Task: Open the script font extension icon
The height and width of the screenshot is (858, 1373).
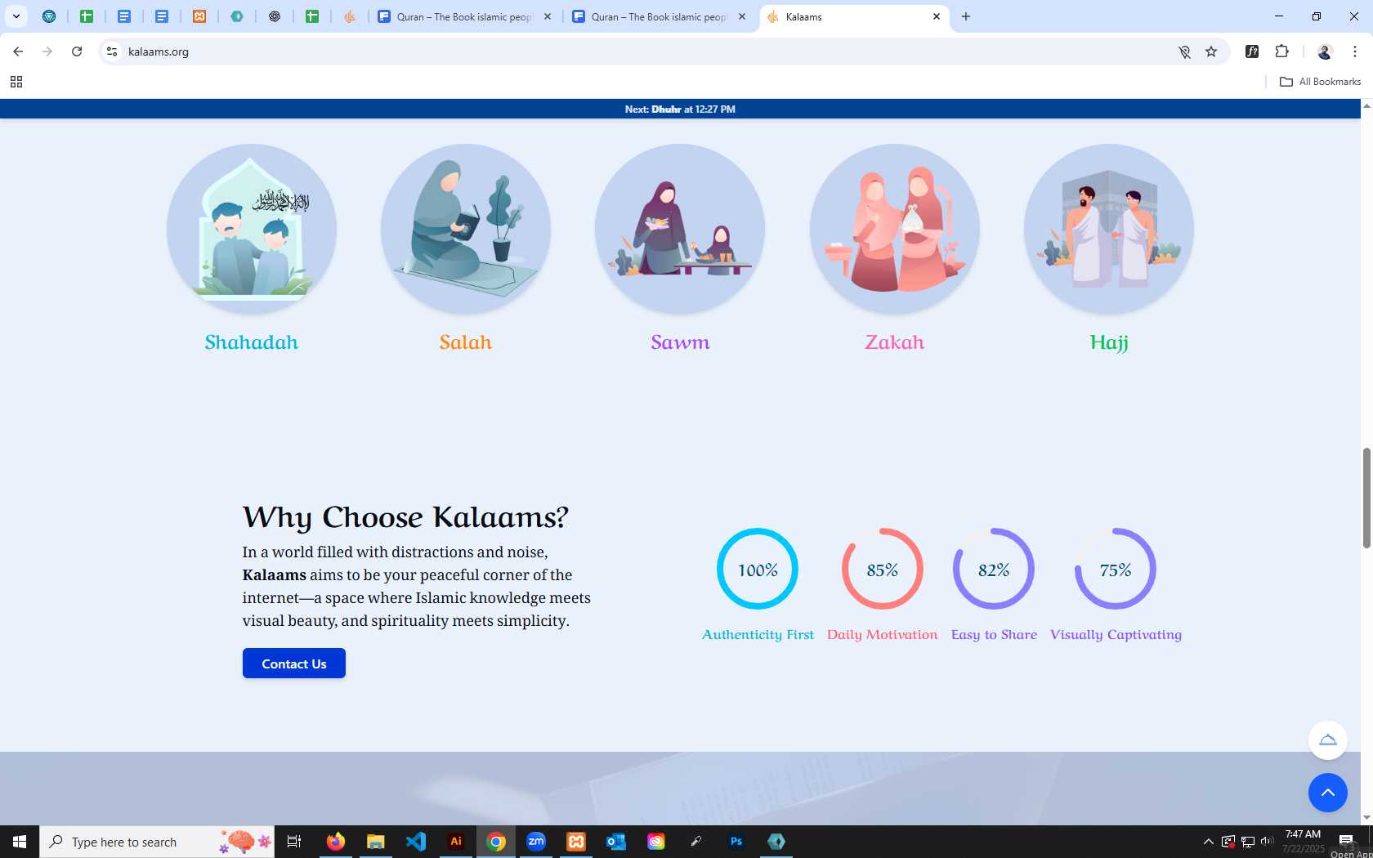Action: point(1252,51)
